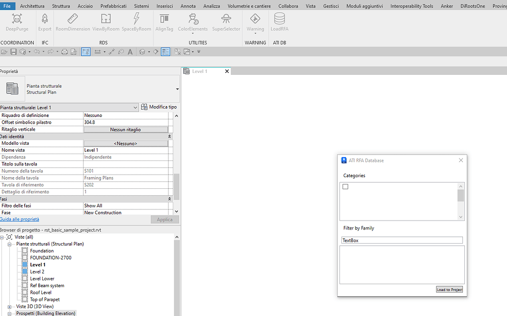Expand the Viste 3D (3D View) node
Screen dimensions: 507x316
pyautogui.click(x=9, y=307)
